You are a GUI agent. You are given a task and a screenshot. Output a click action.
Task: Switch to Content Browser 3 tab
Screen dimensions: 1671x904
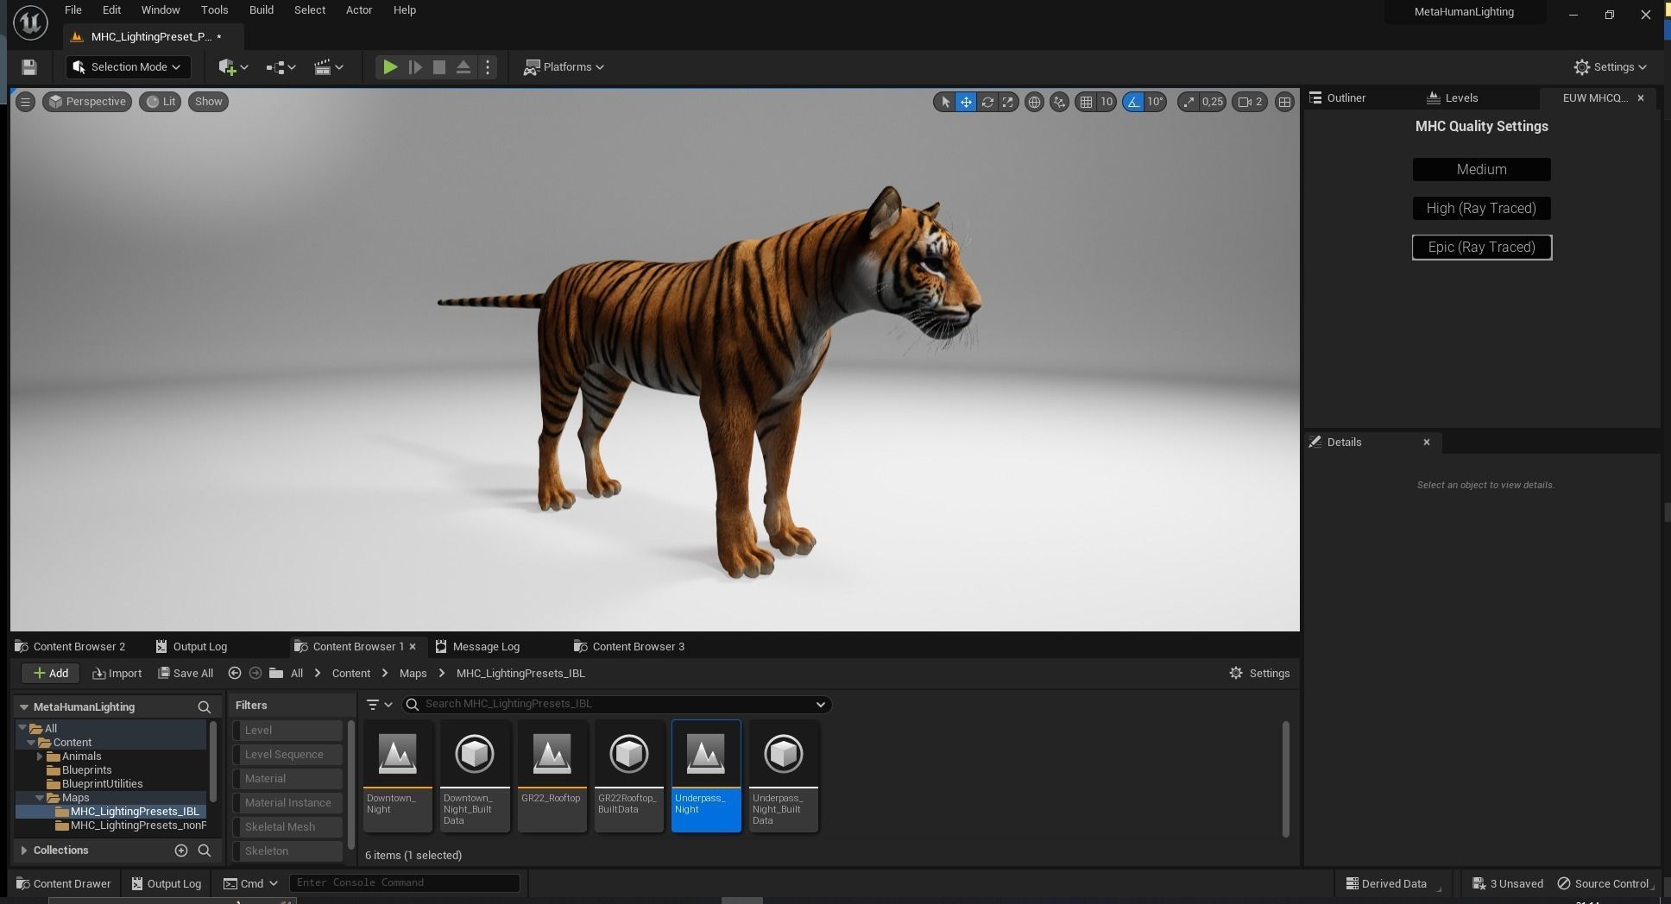(x=629, y=646)
